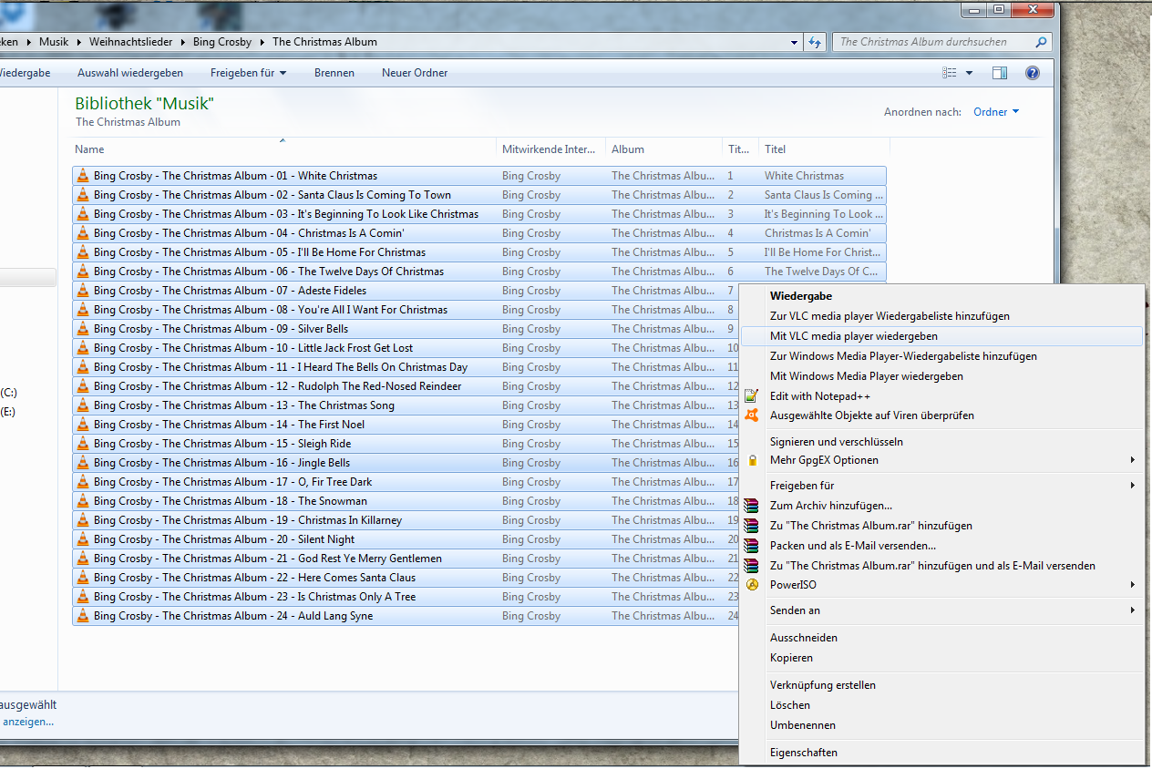
Task: Choose Mit Windows Media Player wiedergeben
Action: (x=866, y=375)
